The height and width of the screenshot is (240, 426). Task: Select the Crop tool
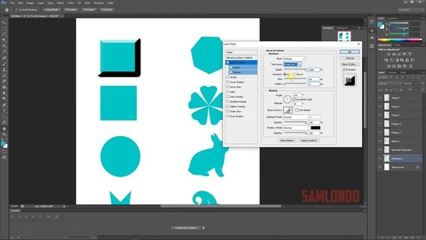click(x=4, y=46)
